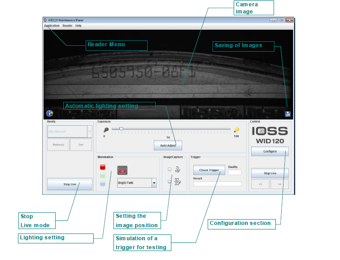
Task: Save the image using the floppy disk icon
Action: 288,114
